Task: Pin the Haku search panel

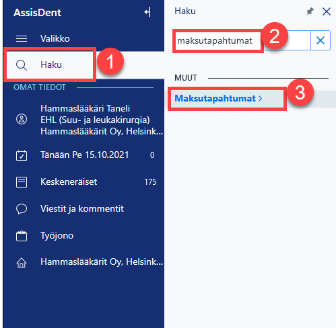Action: click(310, 11)
